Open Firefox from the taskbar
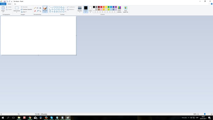 click(46, 118)
